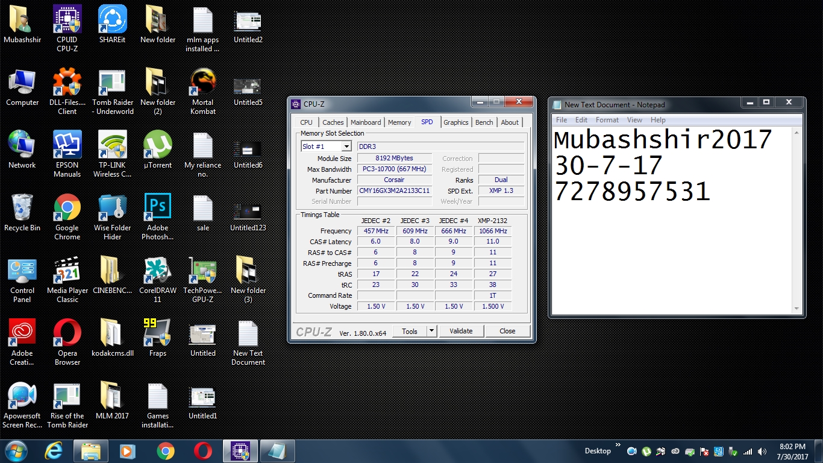Open Notepad Help menu
The height and width of the screenshot is (463, 823).
[658, 120]
